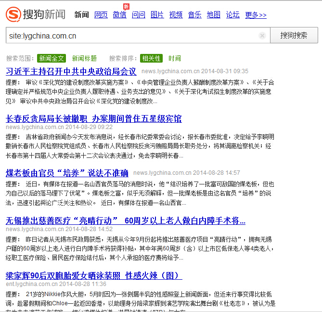
Task: Click the source line dated 2014-08-29 09:22
Action: point(59,127)
